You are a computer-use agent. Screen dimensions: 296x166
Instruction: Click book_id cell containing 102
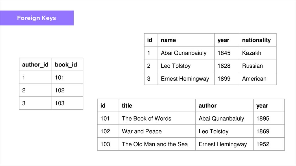pyautogui.click(x=67, y=90)
